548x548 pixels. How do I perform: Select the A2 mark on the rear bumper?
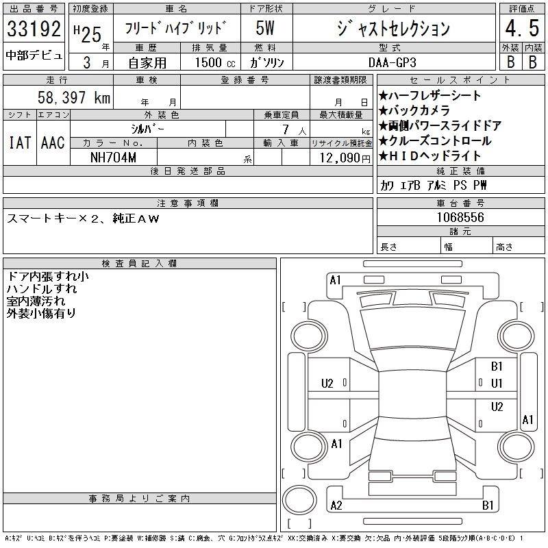(336, 506)
